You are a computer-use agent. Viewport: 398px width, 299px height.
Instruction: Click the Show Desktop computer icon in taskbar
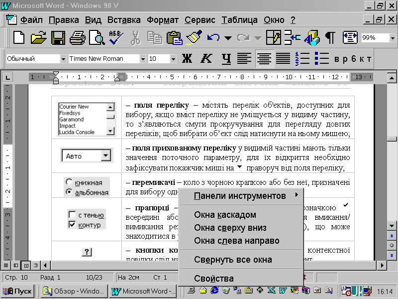point(191,290)
